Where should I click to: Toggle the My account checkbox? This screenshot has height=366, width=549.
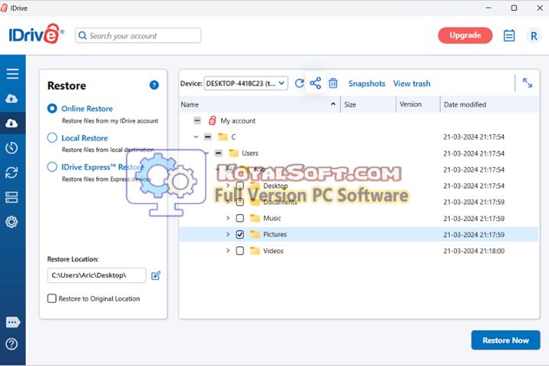(x=197, y=120)
